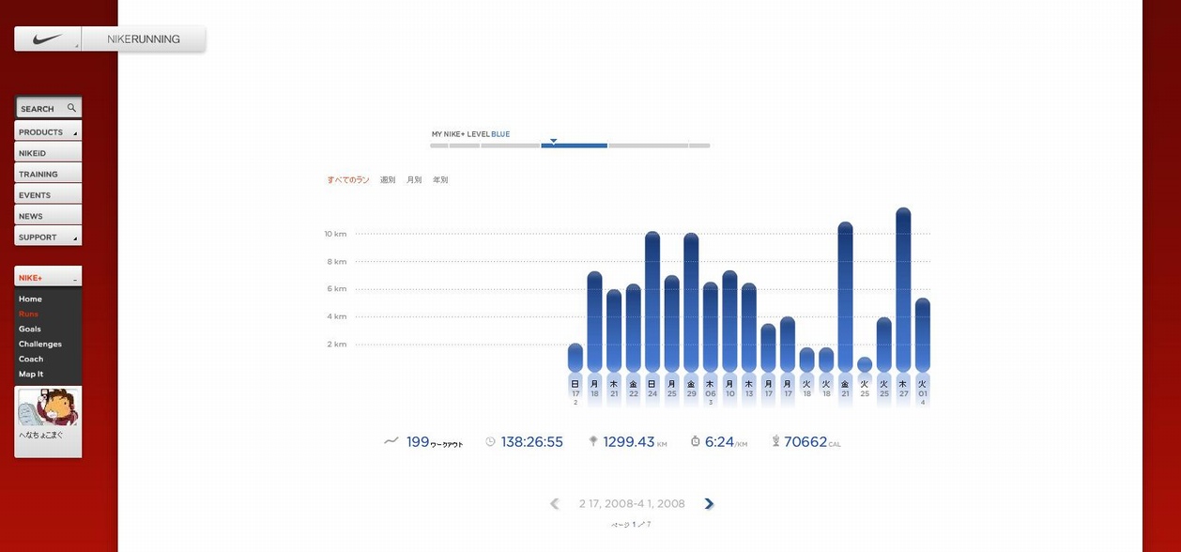Image resolution: width=1181 pixels, height=552 pixels.
Task: Go to NIKE+ Home
Action: point(30,299)
